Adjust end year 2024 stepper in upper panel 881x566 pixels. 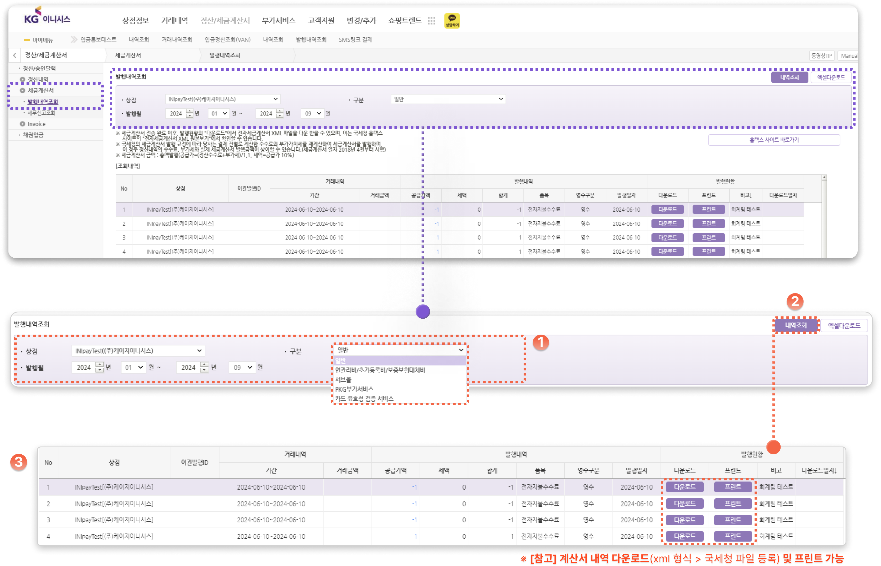tap(280, 113)
